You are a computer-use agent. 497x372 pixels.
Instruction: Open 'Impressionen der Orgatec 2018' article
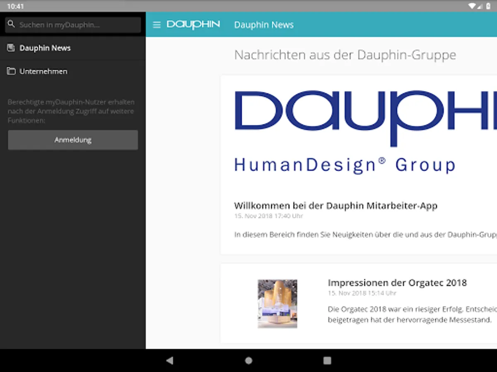point(397,283)
